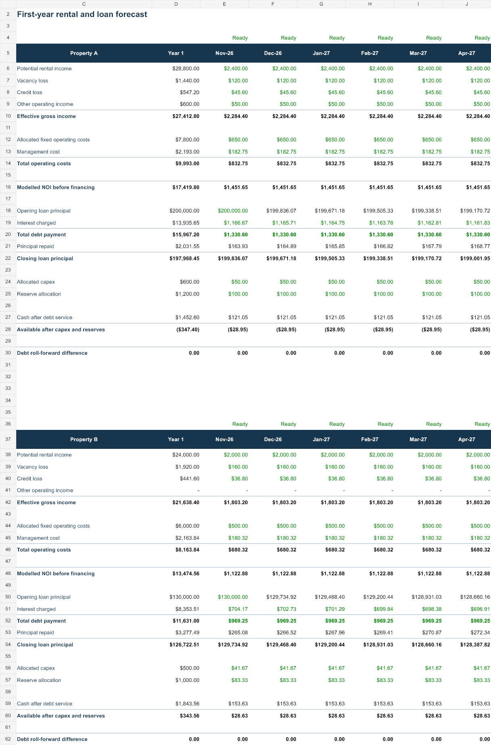The height and width of the screenshot is (745, 491).
Task: Select Property B Year 1 potential rental income $24,000.00
Action: (x=186, y=455)
